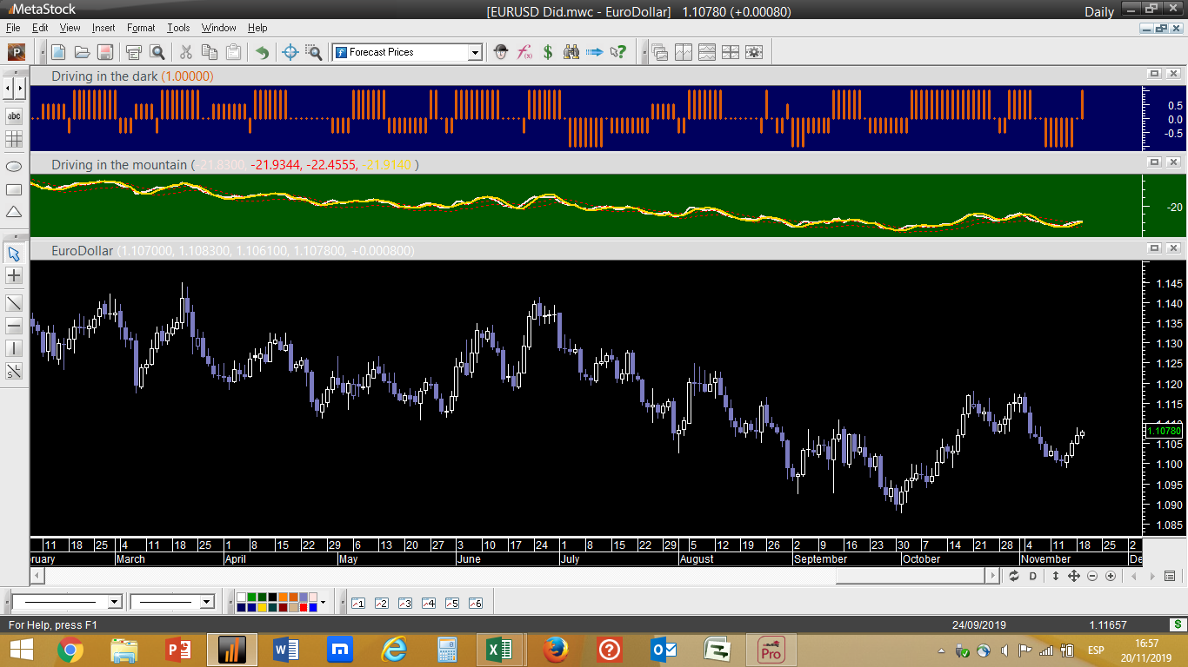The width and height of the screenshot is (1188, 667).
Task: Select the triangle drawing tool
Action: pyautogui.click(x=14, y=212)
